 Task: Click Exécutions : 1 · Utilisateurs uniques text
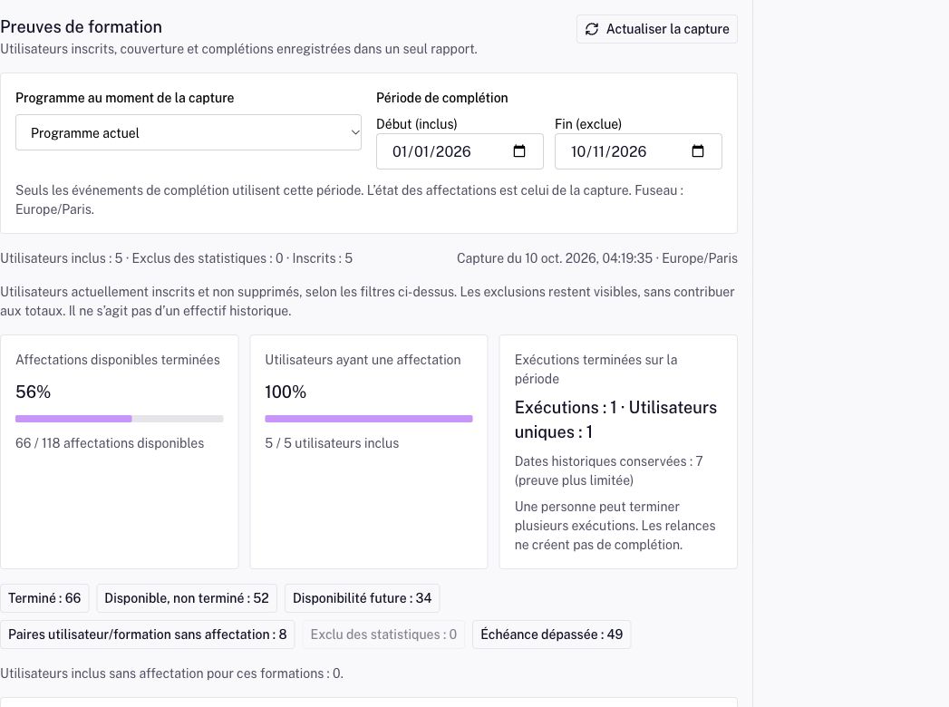[615, 420]
